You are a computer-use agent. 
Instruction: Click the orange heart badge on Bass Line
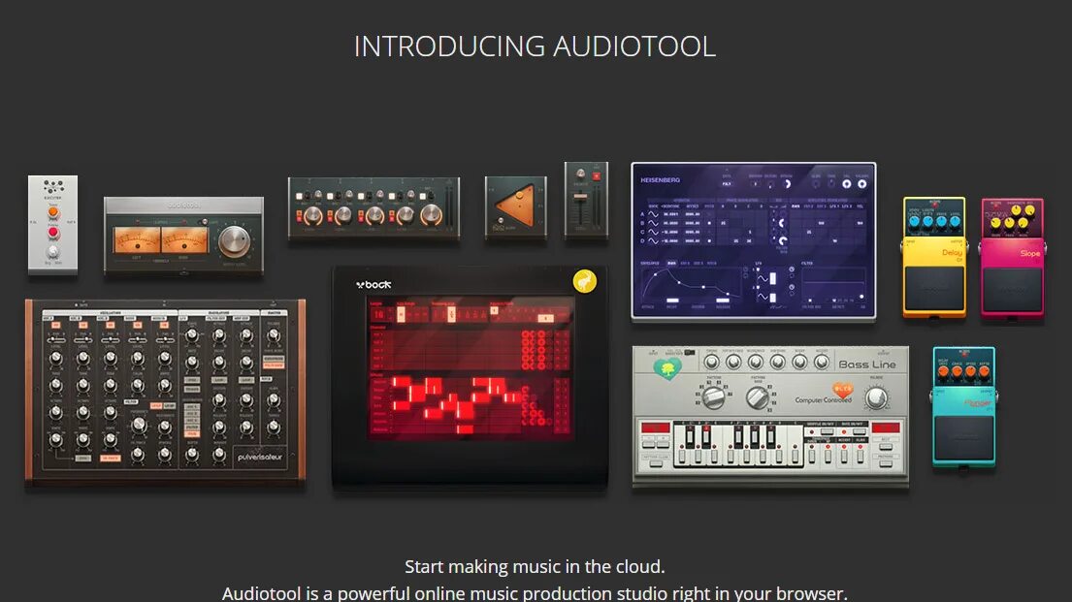[x=843, y=390]
